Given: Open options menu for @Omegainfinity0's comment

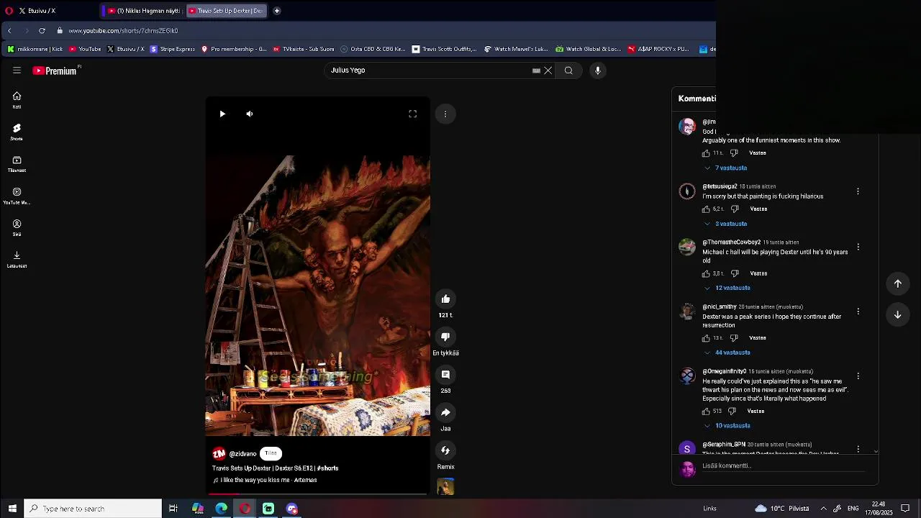Looking at the screenshot, I should click(x=858, y=376).
